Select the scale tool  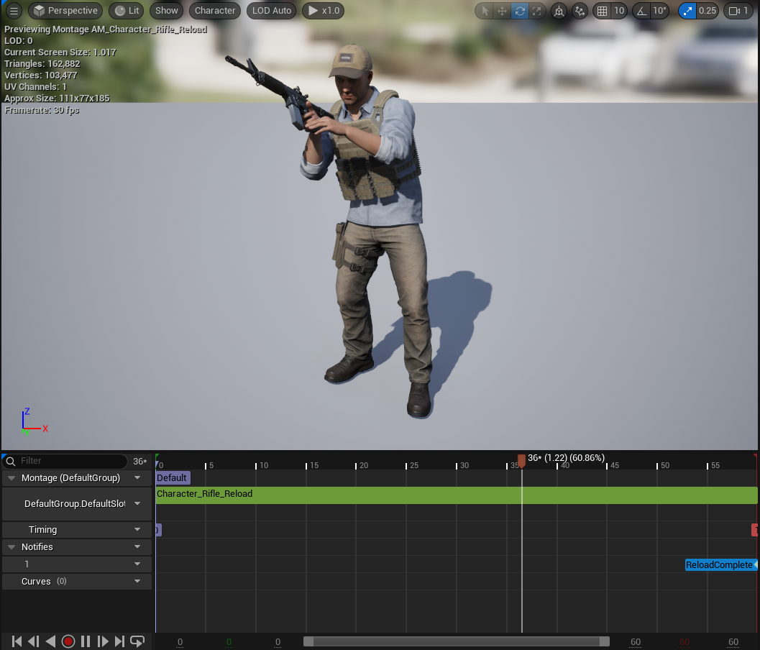[x=536, y=11]
